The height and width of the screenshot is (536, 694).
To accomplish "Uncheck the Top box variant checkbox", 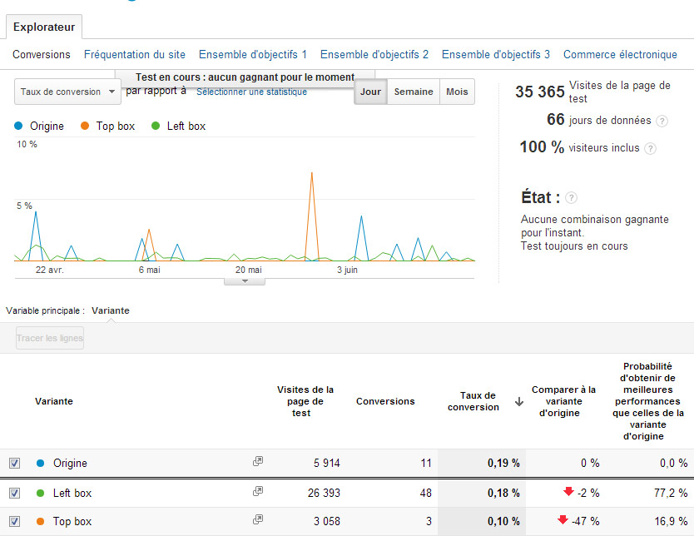I will click(15, 521).
